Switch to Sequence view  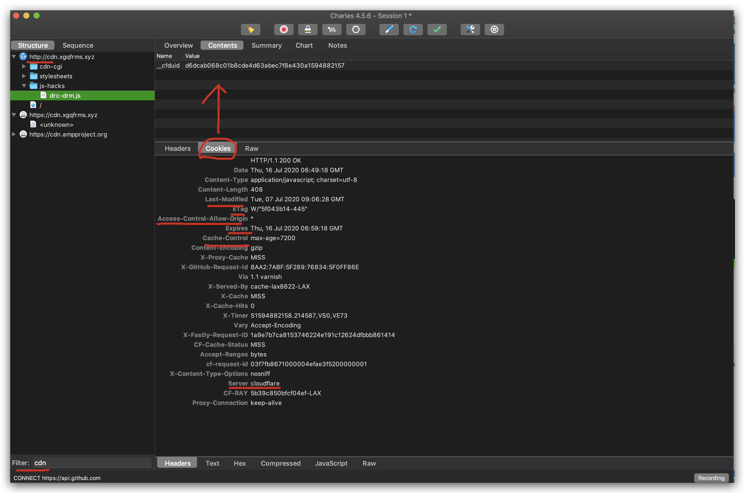tap(78, 45)
